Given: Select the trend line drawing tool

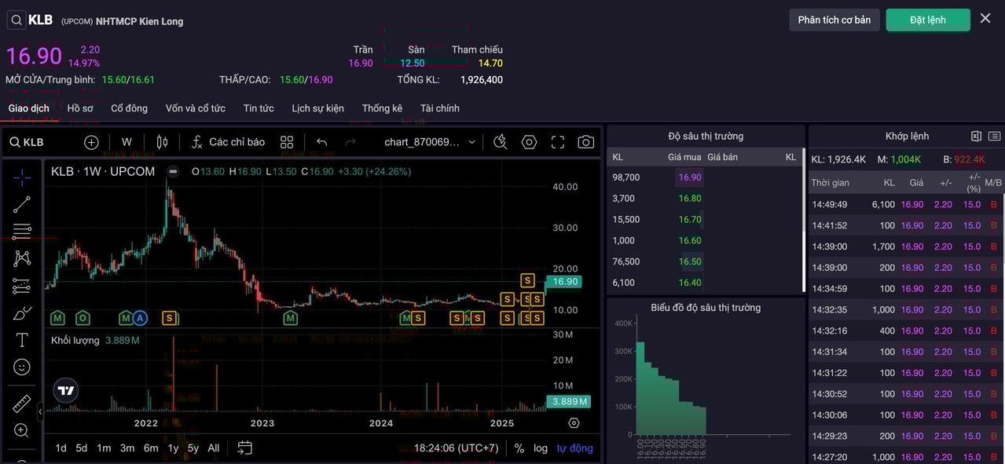Looking at the screenshot, I should 22,205.
